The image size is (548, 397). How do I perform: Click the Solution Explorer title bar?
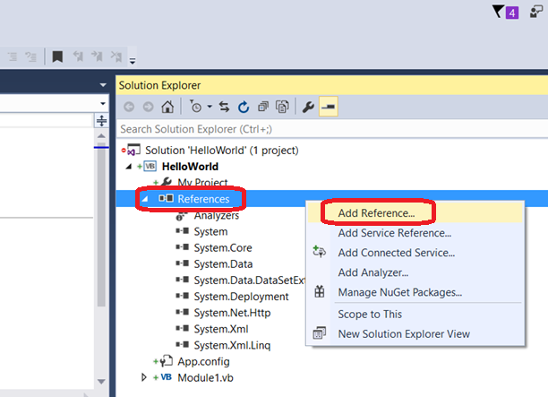coord(332,85)
